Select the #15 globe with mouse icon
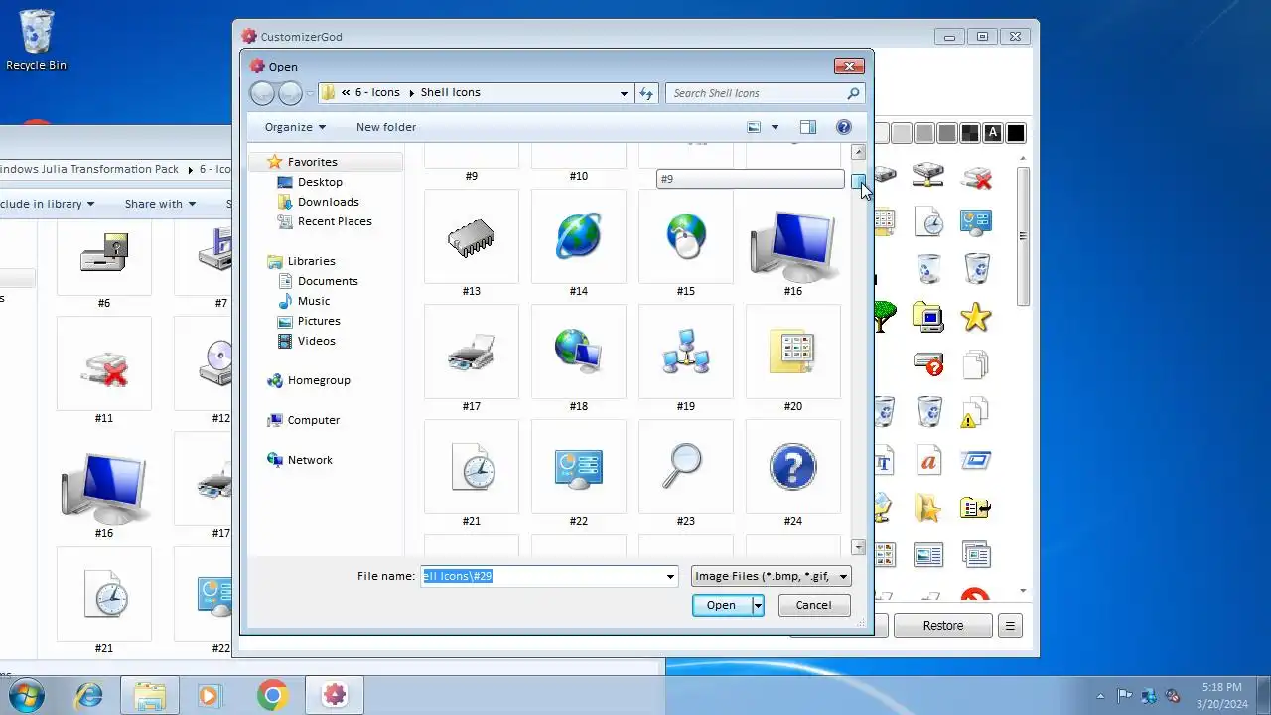This screenshot has width=1271, height=715. [x=685, y=238]
